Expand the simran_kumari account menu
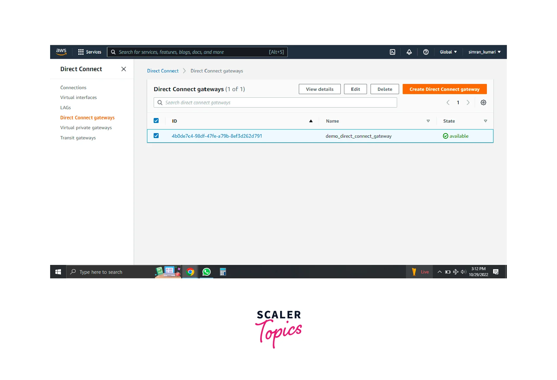The image size is (557, 380). tap(484, 52)
